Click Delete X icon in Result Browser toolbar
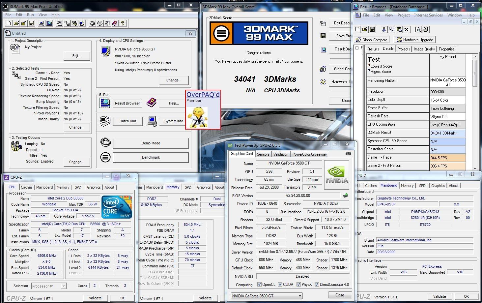Image resolution: width=482 pixels, height=303 pixels. coord(407,29)
